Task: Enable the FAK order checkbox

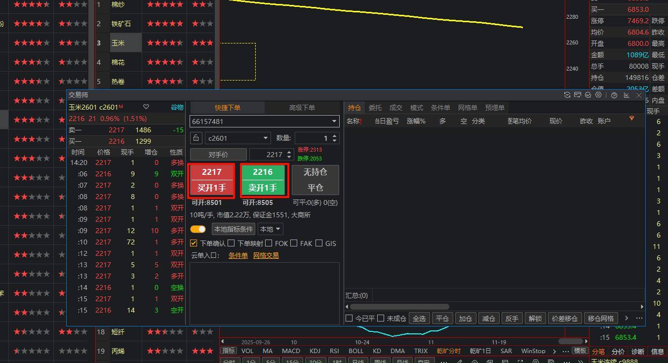Action: 294,243
